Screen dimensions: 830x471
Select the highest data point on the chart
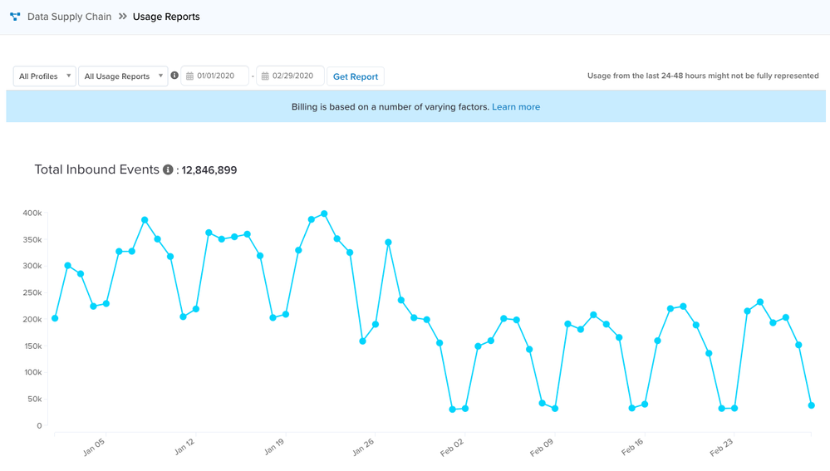pos(324,214)
